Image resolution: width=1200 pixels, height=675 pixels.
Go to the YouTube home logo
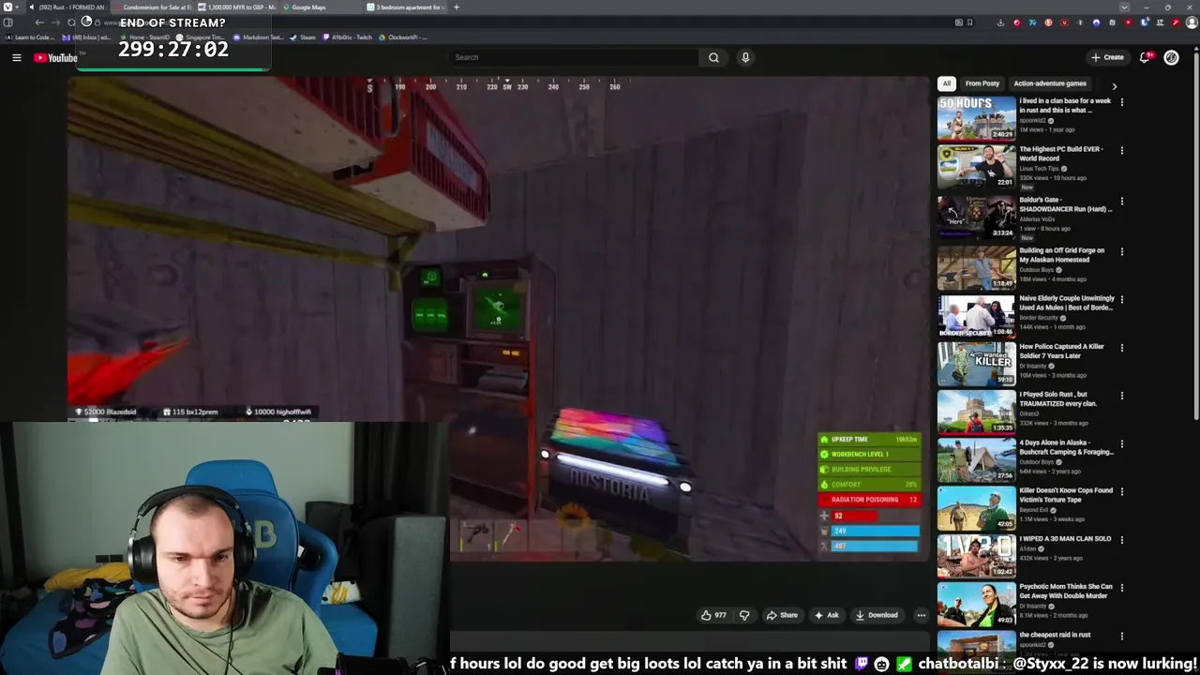[x=55, y=58]
